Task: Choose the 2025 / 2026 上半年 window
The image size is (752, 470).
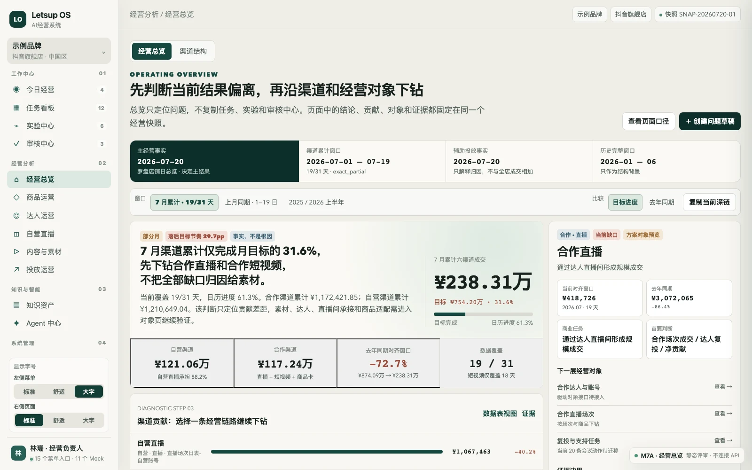Action: click(316, 202)
